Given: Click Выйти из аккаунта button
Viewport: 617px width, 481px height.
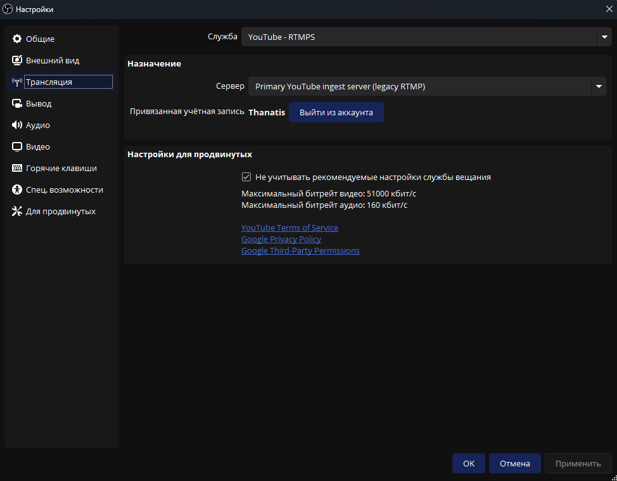Looking at the screenshot, I should pos(336,112).
